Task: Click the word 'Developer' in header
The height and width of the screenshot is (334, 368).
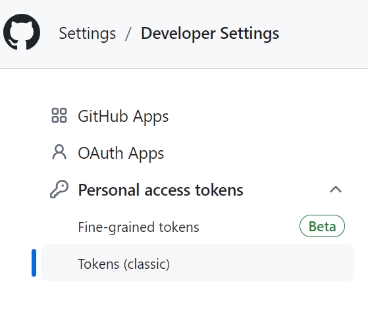Action: (x=178, y=34)
